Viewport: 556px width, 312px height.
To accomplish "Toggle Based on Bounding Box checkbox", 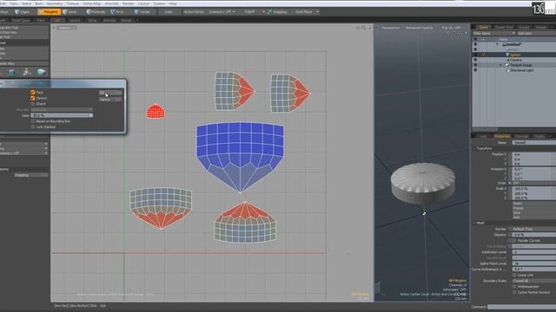I will [33, 121].
